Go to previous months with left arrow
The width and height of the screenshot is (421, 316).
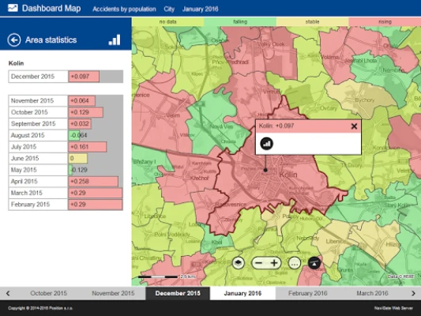[x=8, y=293]
